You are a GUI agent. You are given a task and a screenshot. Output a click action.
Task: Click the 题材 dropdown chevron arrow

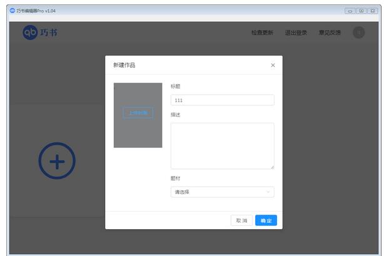[268, 192]
